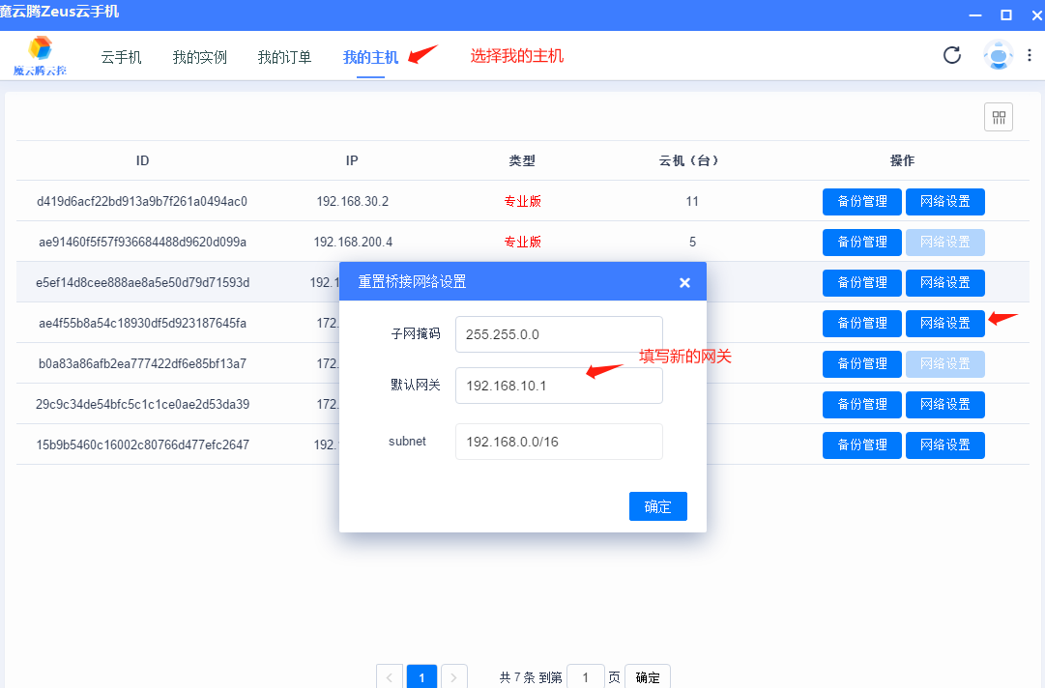Open the three-dot overflow menu

(1030, 55)
